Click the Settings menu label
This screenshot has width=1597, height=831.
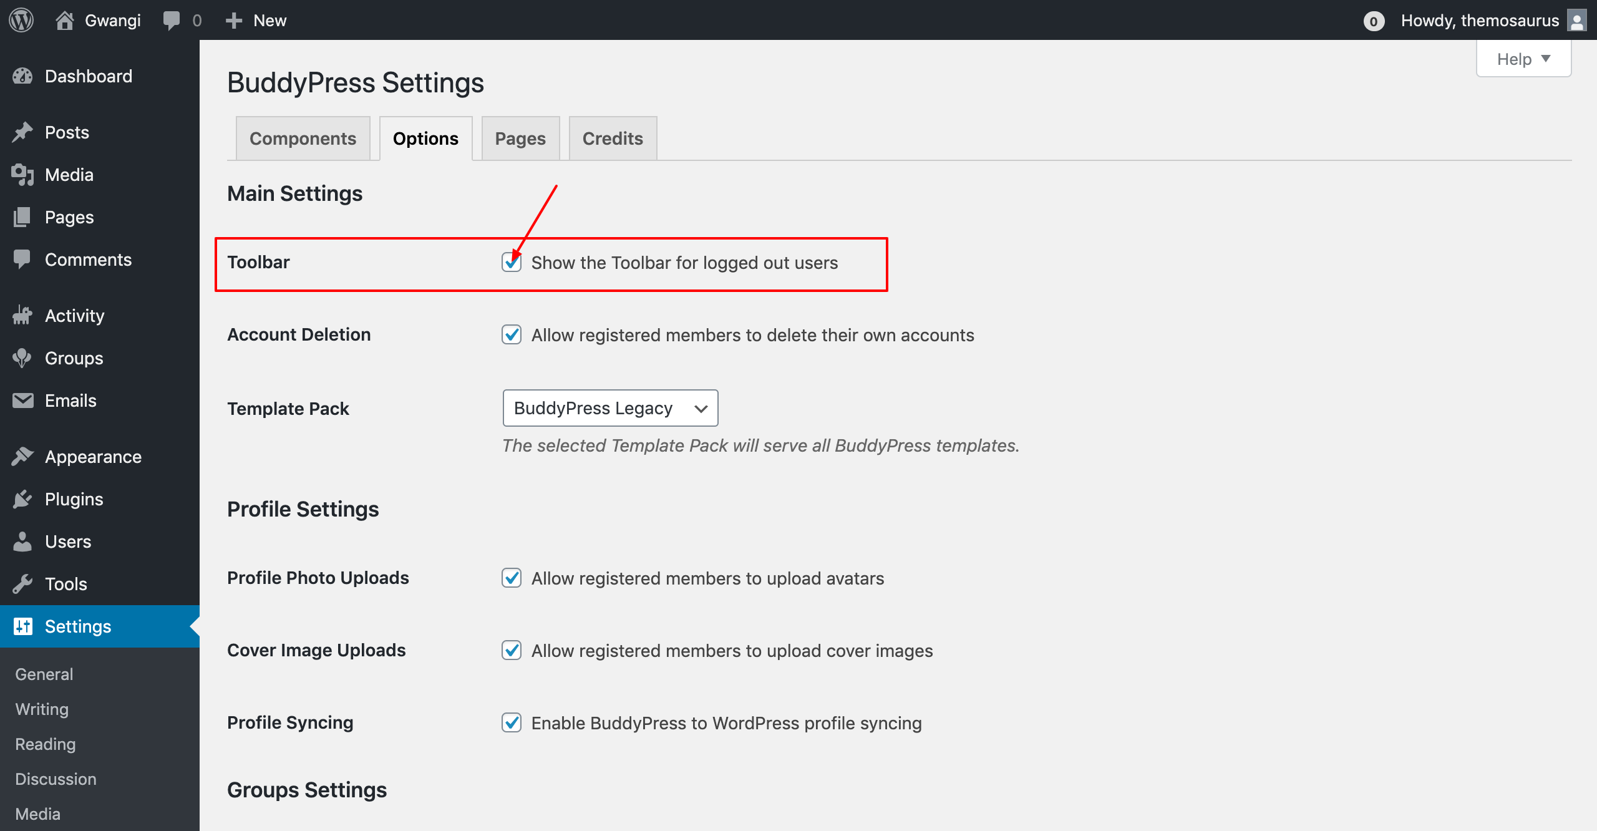pos(78,626)
